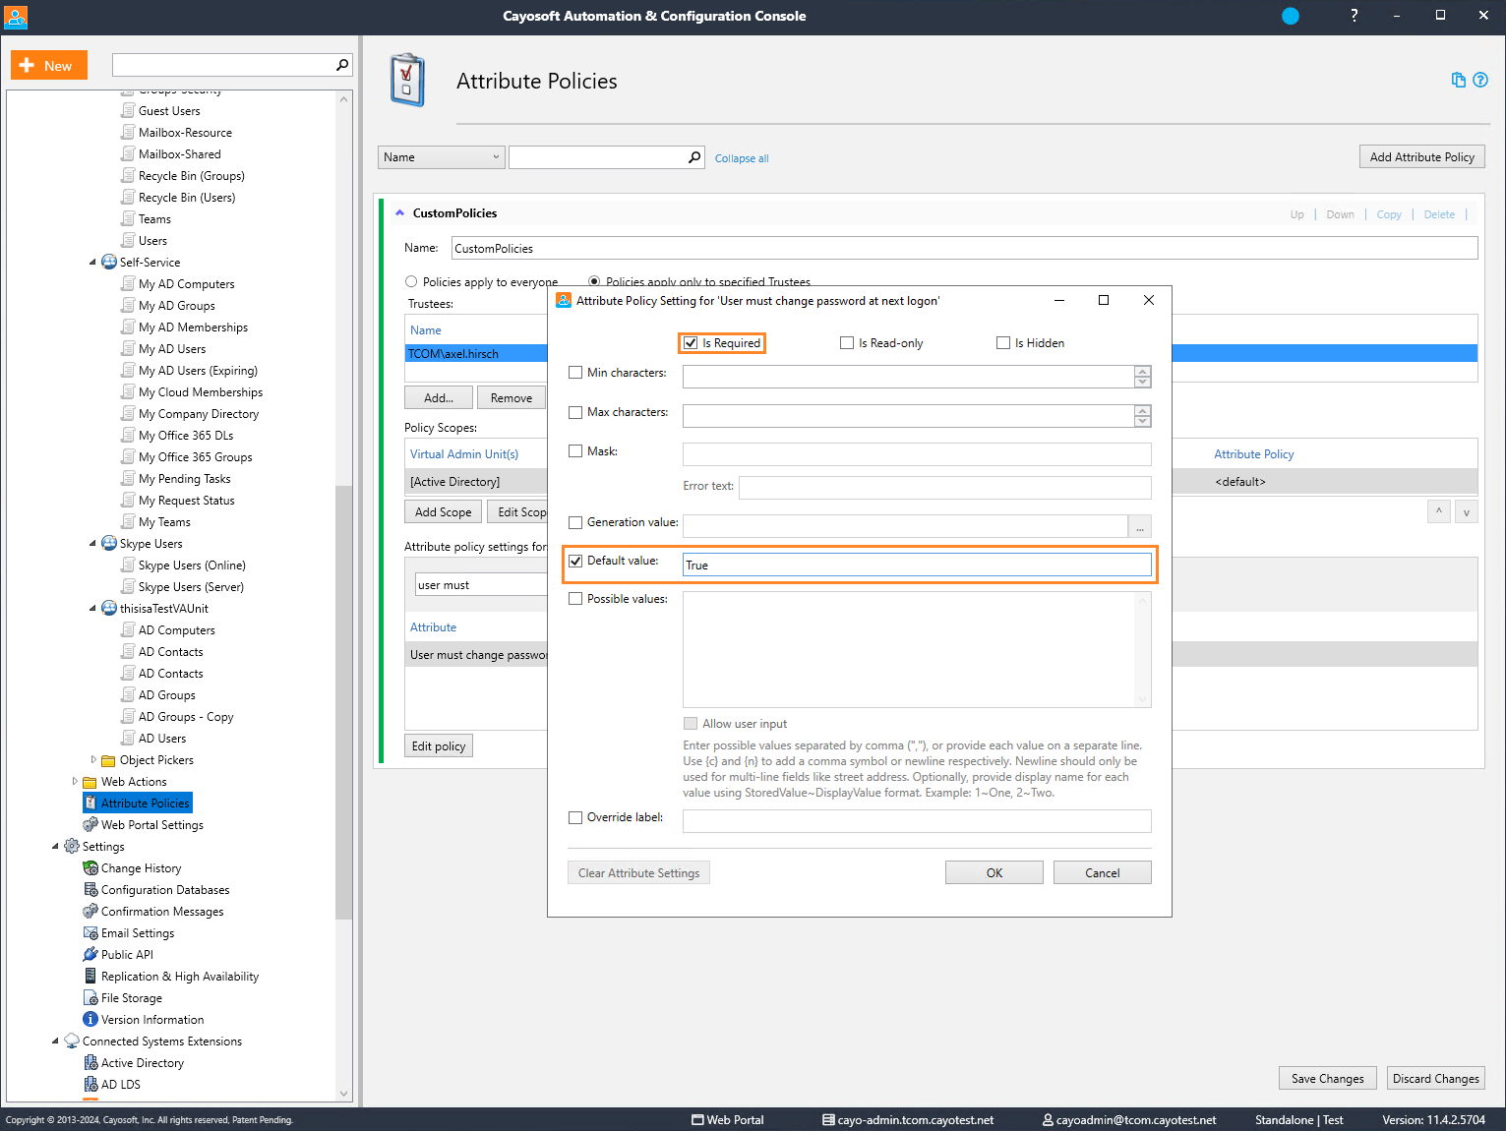This screenshot has width=1506, height=1131.
Task: Click OK in the attribute setting dialog
Action: click(x=994, y=872)
